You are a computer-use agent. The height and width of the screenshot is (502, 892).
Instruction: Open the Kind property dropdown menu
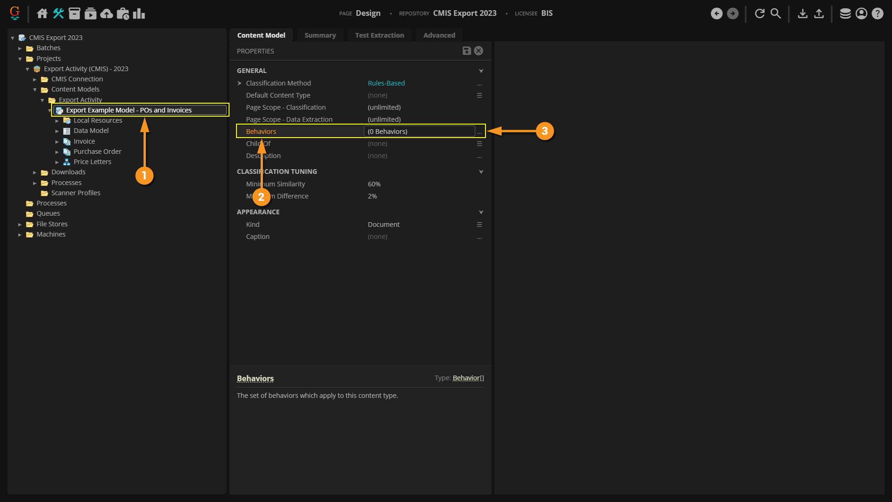(x=479, y=225)
